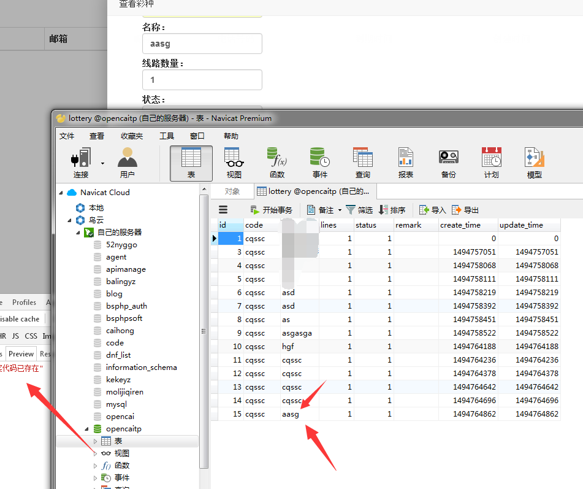This screenshot has height=489, width=583.
Task: Open the 工具 tools menu
Action: click(x=167, y=136)
